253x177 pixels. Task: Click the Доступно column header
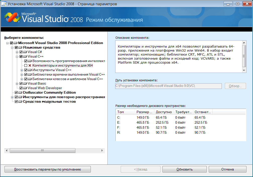click(164, 112)
